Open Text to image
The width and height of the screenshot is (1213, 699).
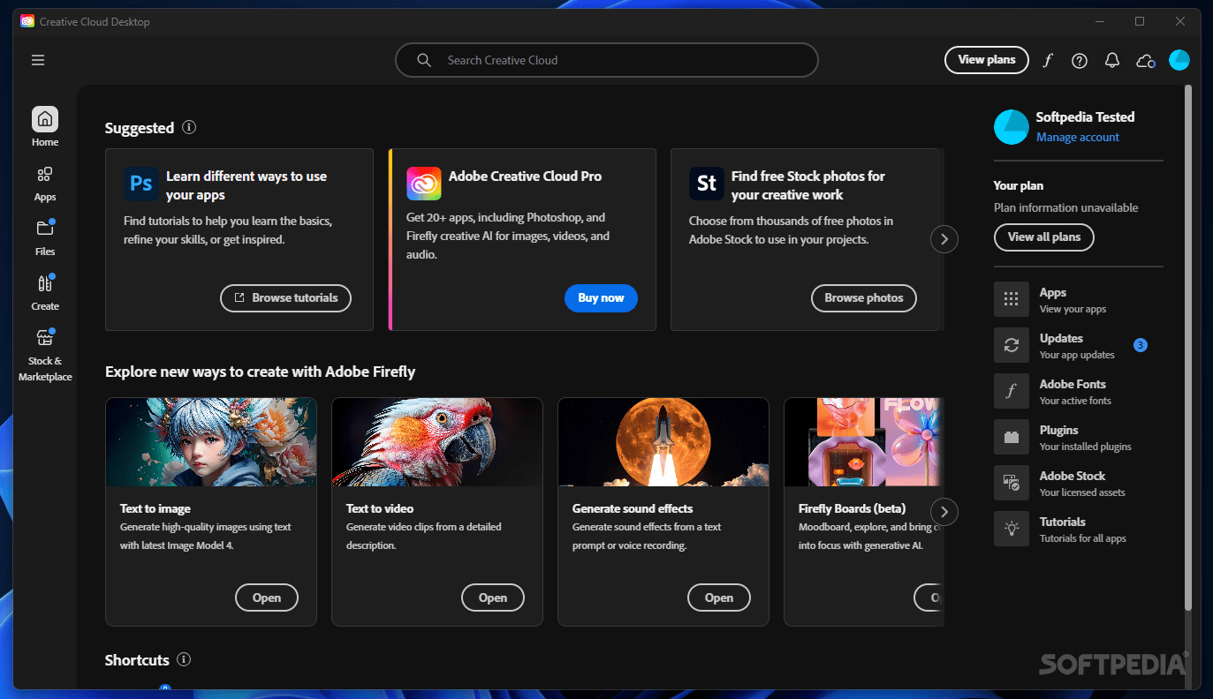coord(267,598)
